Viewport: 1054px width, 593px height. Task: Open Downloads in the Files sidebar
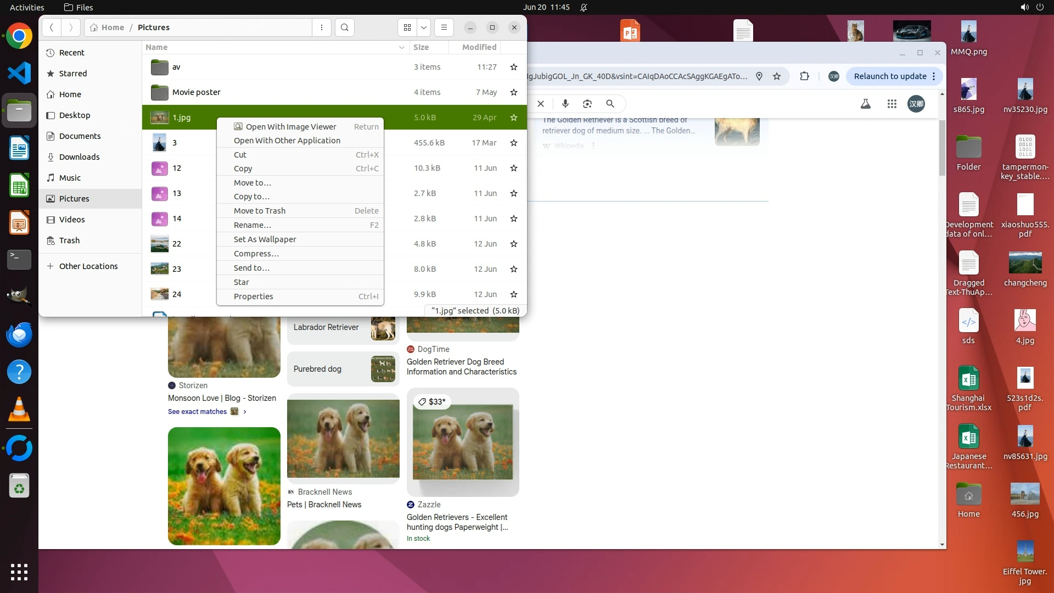[79, 157]
